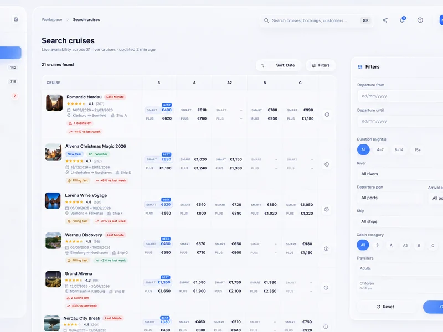The image size is (443, 332).
Task: Click the New Year tag on Alvena Christmas
Action: click(x=74, y=154)
